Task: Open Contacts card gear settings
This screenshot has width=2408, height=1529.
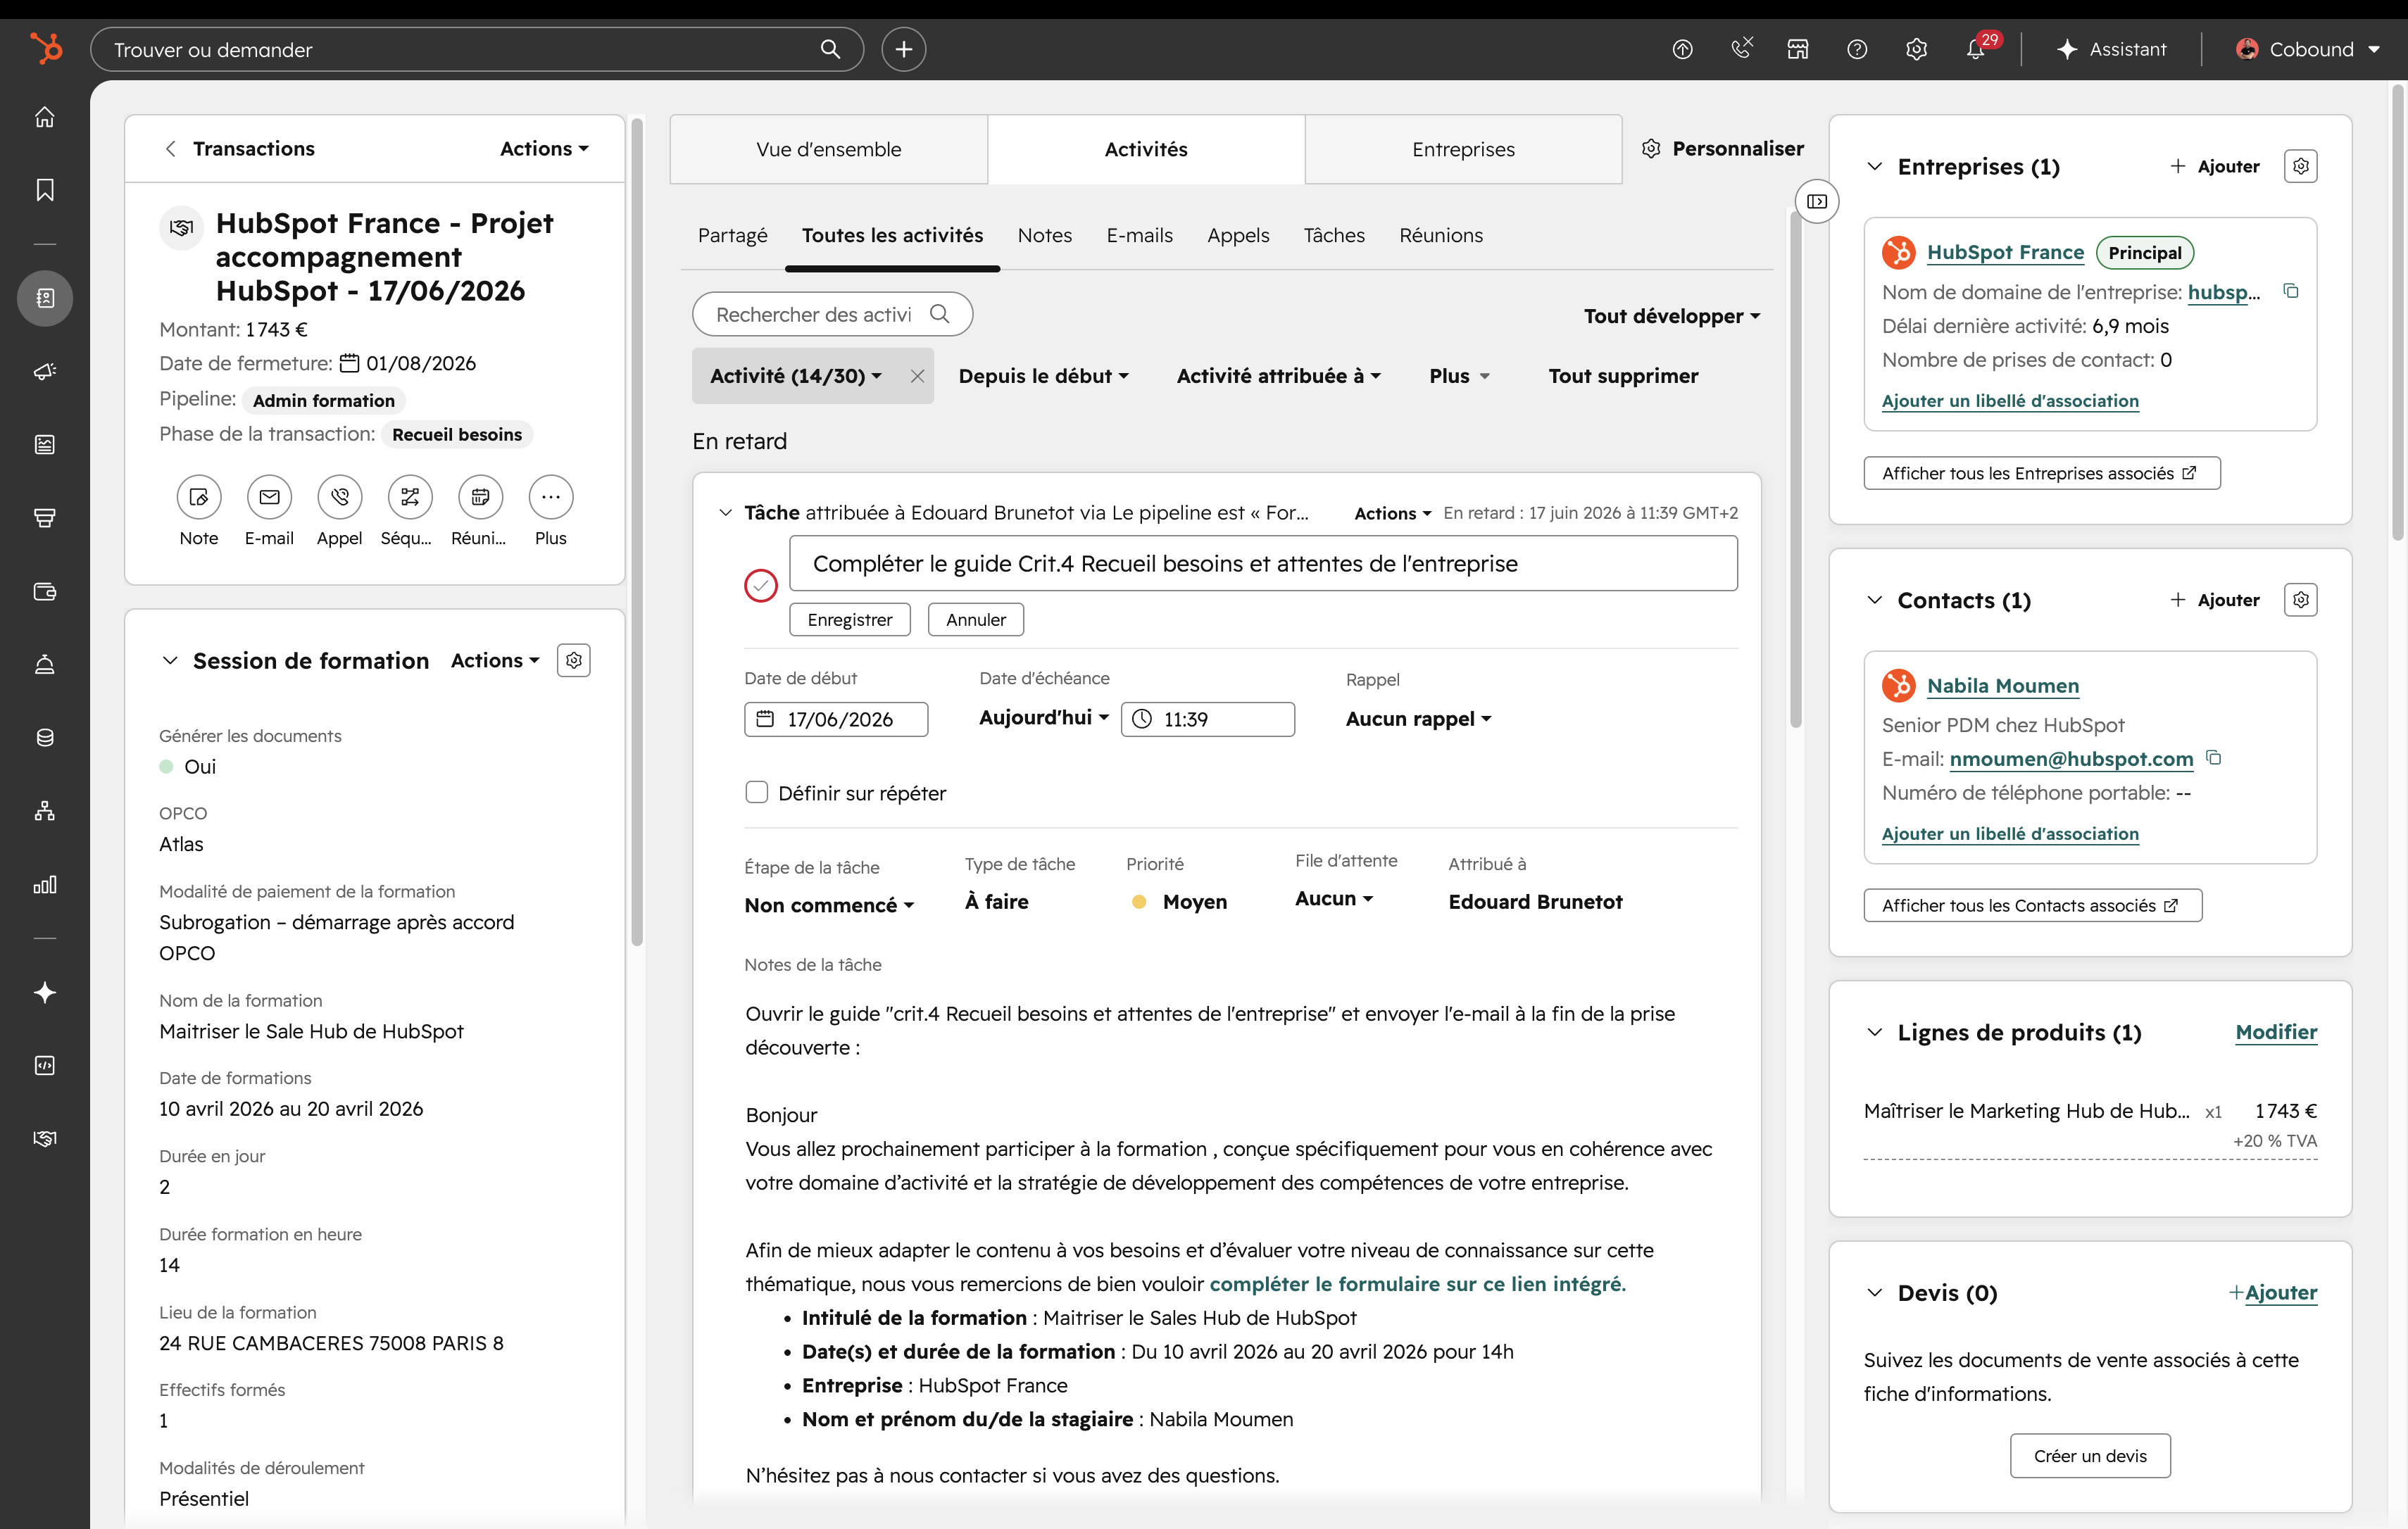Action: coord(2301,600)
